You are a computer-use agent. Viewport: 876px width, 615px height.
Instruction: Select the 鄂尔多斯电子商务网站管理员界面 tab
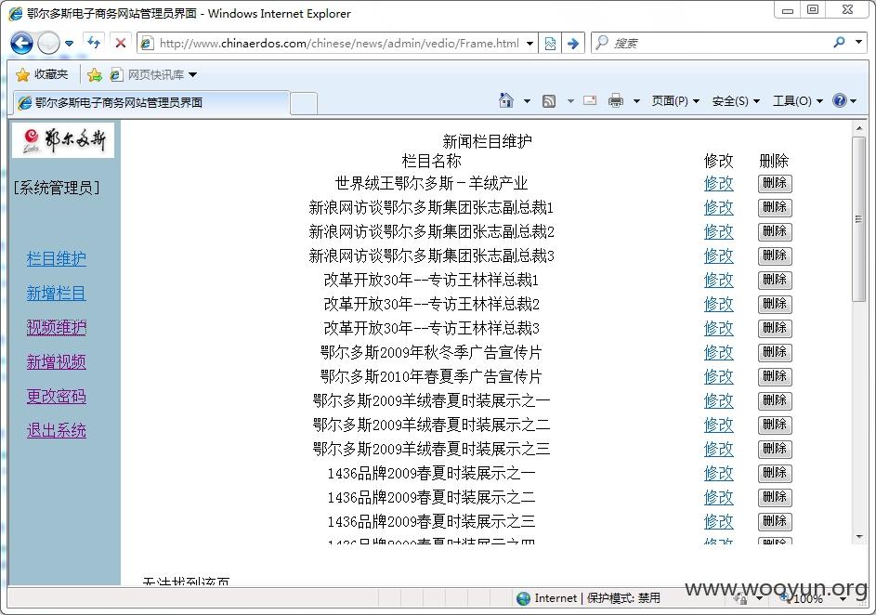pos(150,102)
